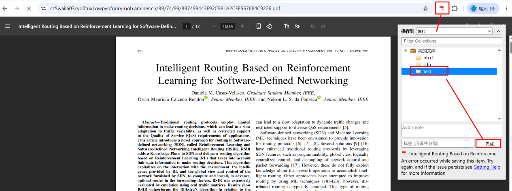Click ORCID icon after Caicedo Rendon

206,97
